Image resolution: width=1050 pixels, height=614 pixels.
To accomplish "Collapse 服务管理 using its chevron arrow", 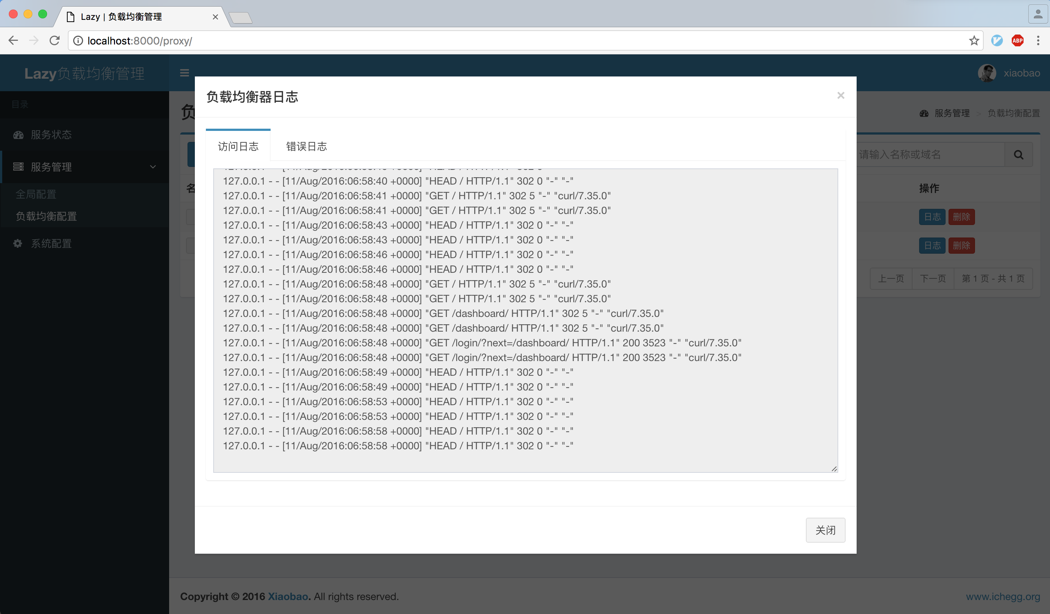I will [x=153, y=167].
